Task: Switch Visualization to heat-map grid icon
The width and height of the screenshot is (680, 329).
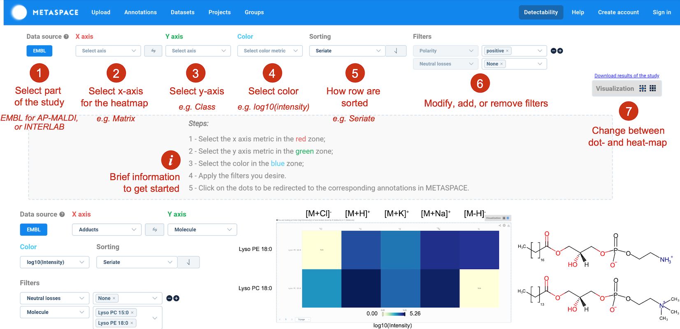Action: (652, 88)
